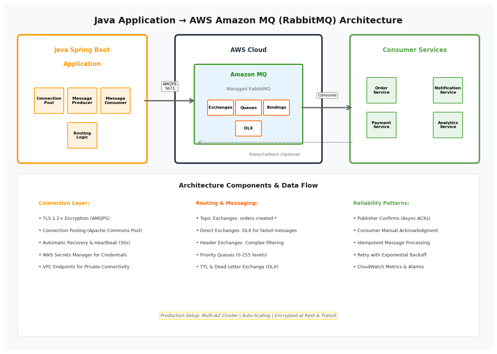Click the Amazon MQ heading
This screenshot has width=497, height=354.
248,75
